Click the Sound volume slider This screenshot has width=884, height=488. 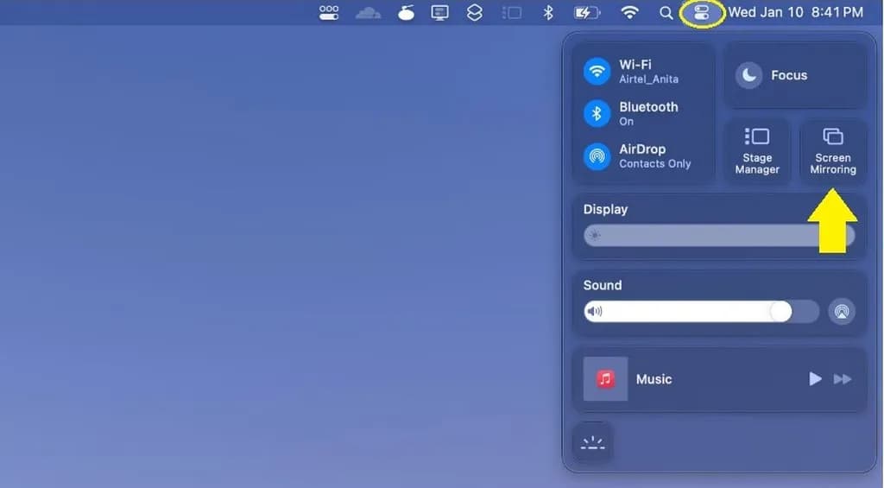coord(701,311)
